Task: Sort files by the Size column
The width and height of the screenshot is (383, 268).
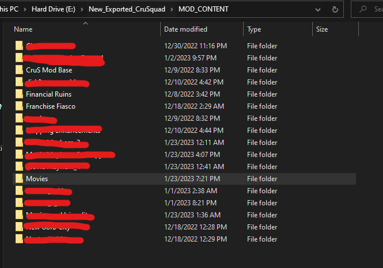Action: pos(322,29)
